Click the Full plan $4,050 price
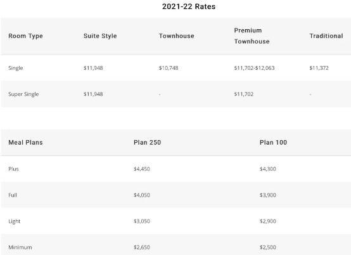Screen dimensions: 351x255 pyautogui.click(x=142, y=195)
